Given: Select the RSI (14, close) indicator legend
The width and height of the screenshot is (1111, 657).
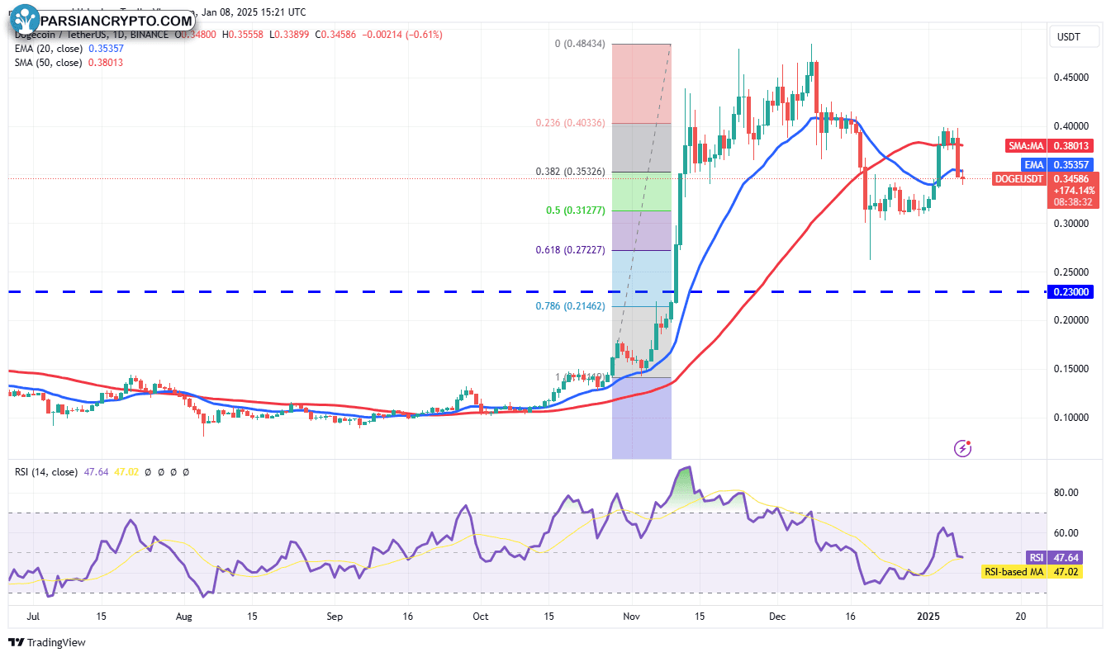Looking at the screenshot, I should coord(46,472).
